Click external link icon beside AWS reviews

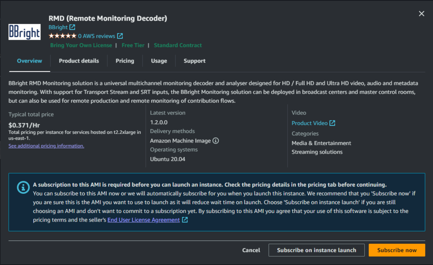pos(120,36)
